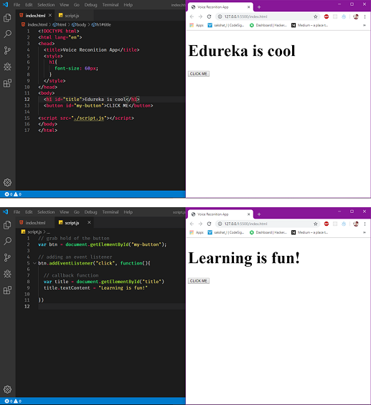Click the CLICK ME button under 'Learning is fun!'
This screenshot has height=405, width=371.
pyautogui.click(x=199, y=281)
